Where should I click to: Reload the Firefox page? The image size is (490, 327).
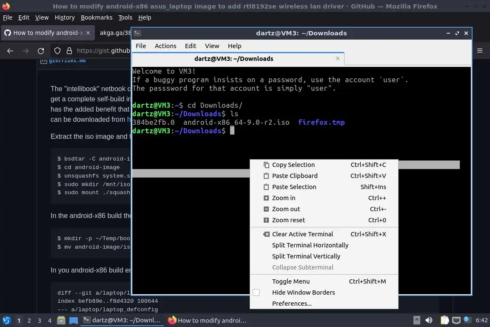point(41,51)
